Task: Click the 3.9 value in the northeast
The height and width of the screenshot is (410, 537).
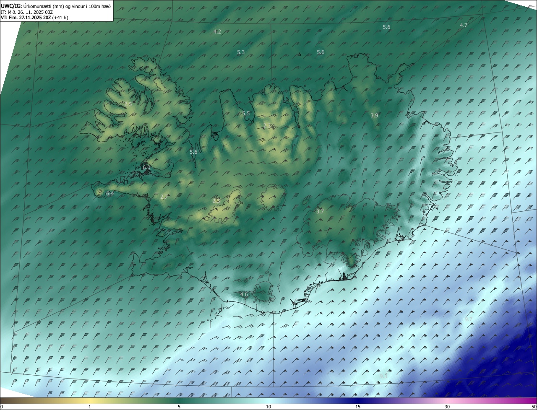Action: [374, 115]
